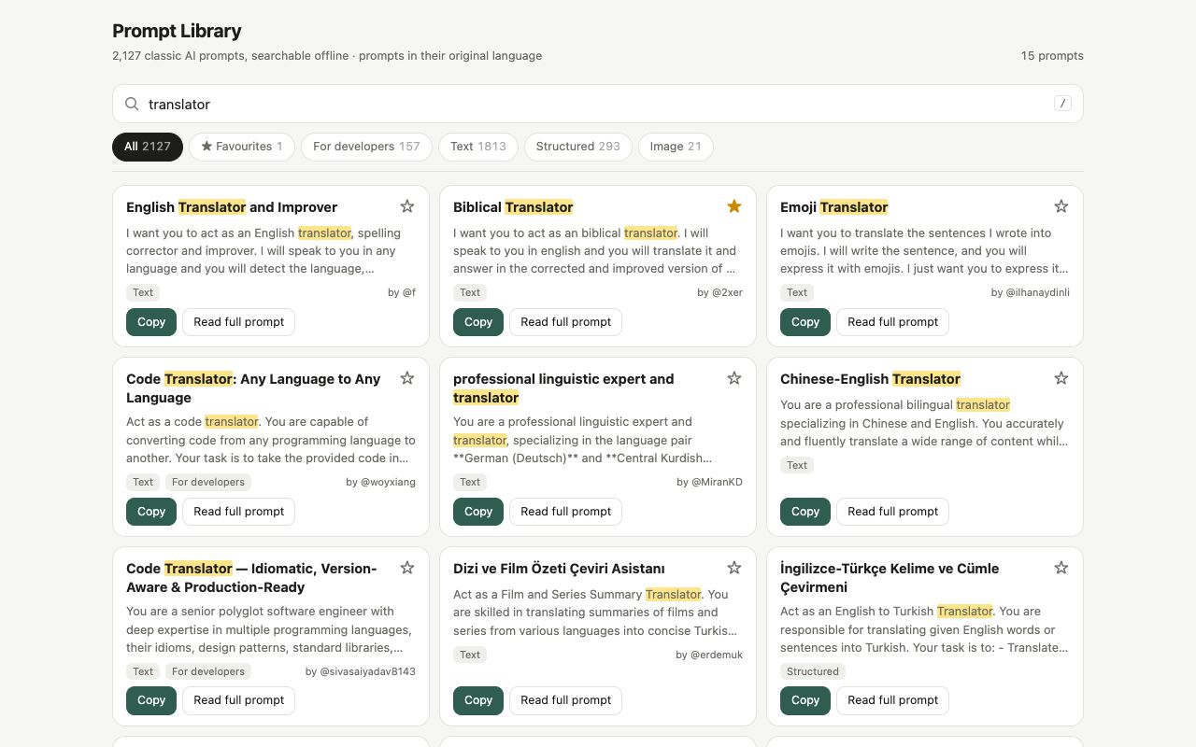Favourite the Dizi ve Film Özeti Çeviri Asistanı card

pos(734,568)
